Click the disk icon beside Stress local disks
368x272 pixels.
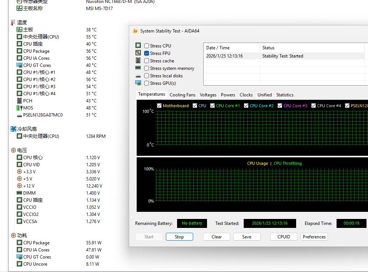tap(138, 76)
